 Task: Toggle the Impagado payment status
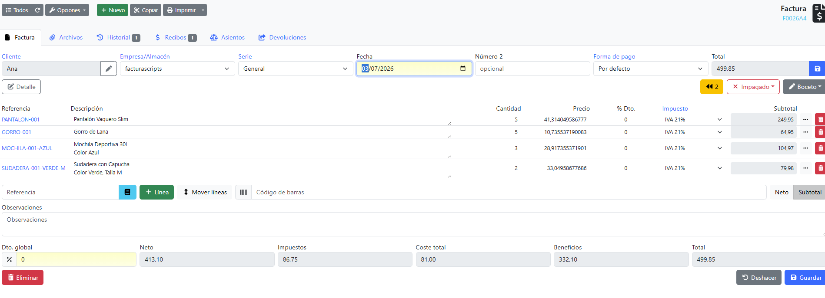753,87
